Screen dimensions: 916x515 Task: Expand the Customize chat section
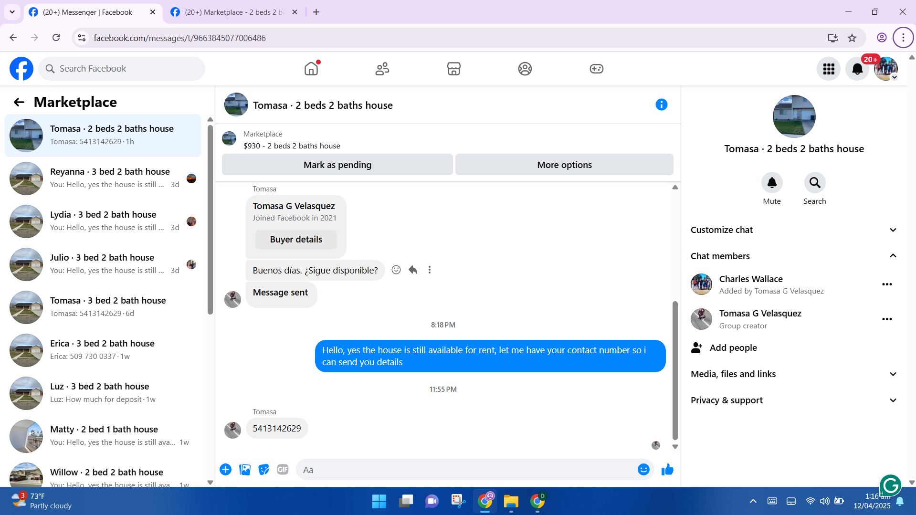click(794, 230)
